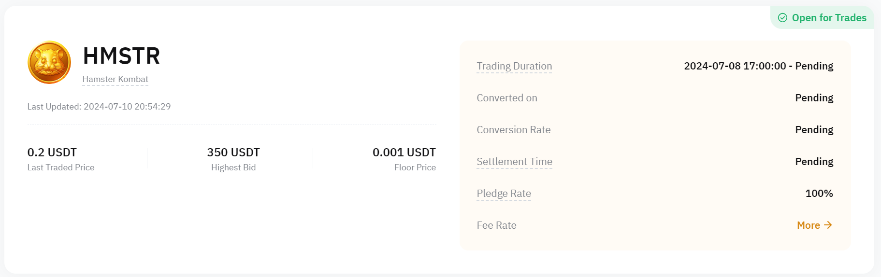Screen dimensions: 881x277
Task: Click the Highest Bid label
Action: click(233, 167)
